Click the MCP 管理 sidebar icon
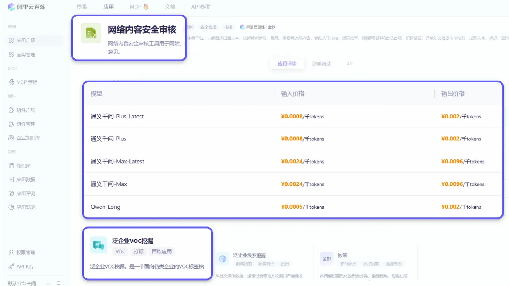The width and height of the screenshot is (509, 286). [x=11, y=82]
